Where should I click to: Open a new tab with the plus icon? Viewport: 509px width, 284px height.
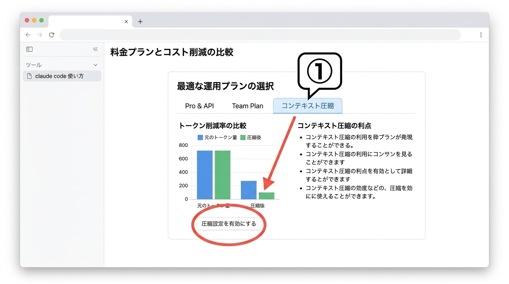(x=140, y=22)
